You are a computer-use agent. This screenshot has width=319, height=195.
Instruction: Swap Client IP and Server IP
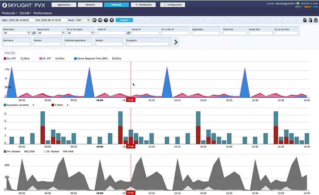[129, 33]
